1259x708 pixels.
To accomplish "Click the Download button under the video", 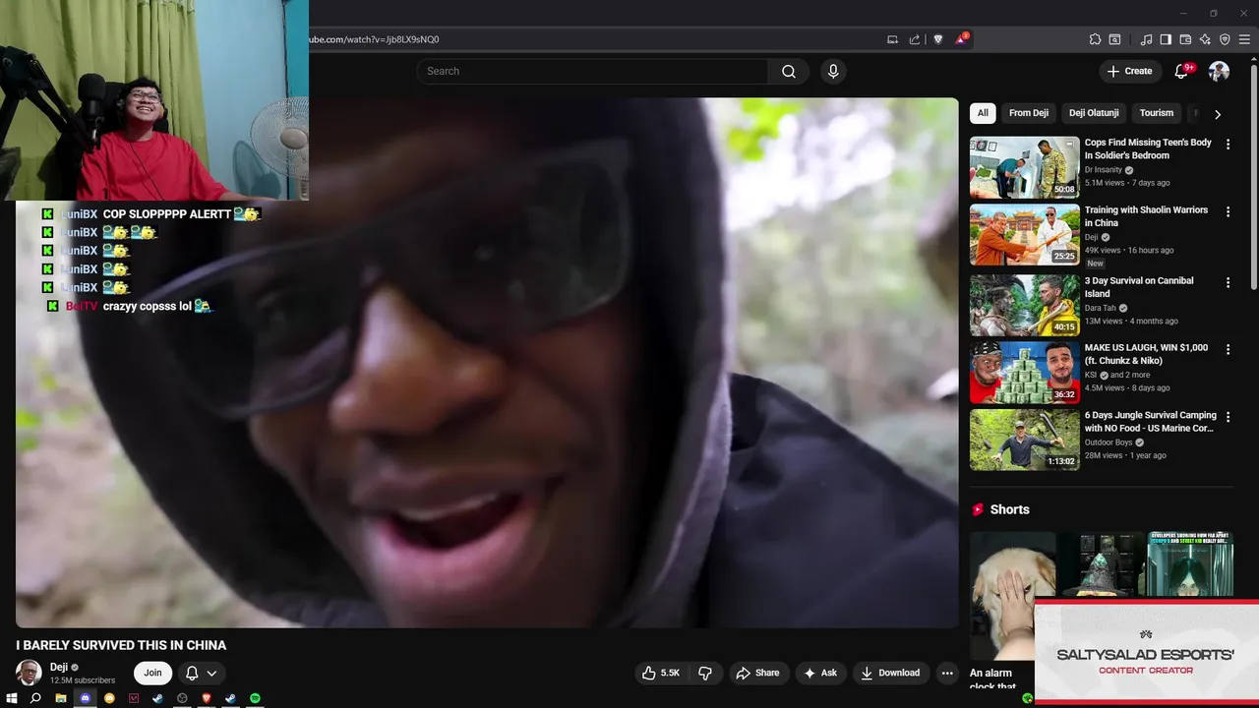I will (890, 673).
